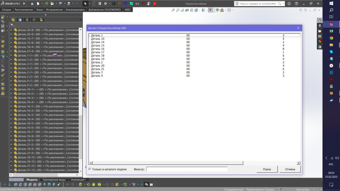Open SOLIDWORKS Resources home in task pane
Viewport: 340px width, 191px height.
tap(320, 20)
